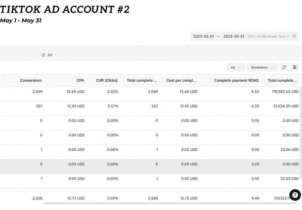302x210 pixels.
Task: Click the Riyadh Time info icon
Action: (x=288, y=36)
